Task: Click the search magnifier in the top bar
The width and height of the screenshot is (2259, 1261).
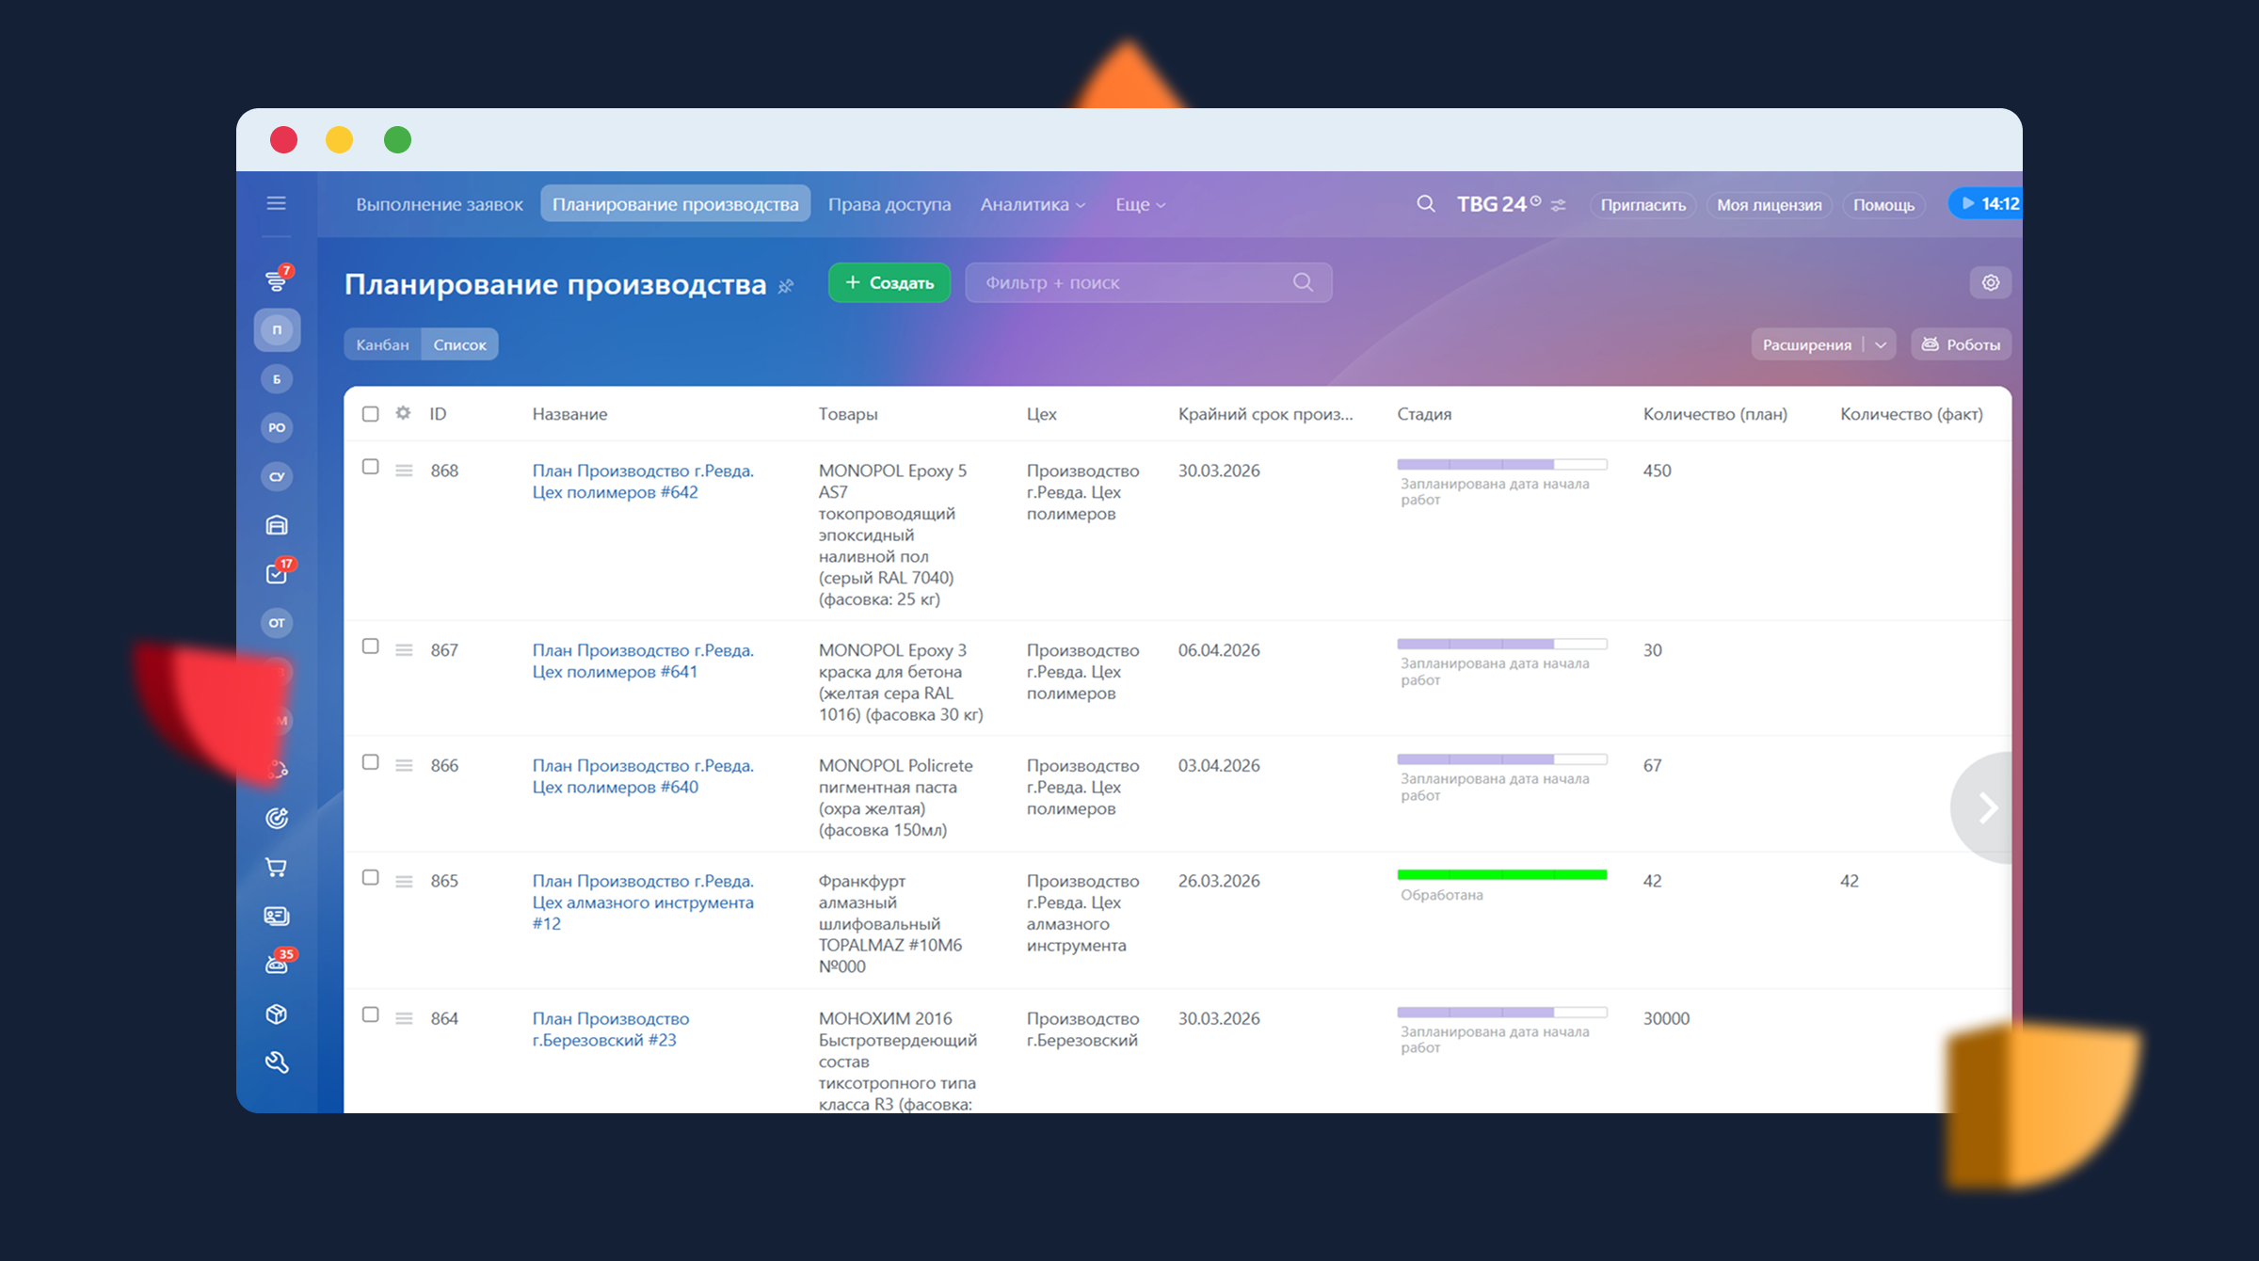Action: tap(1425, 204)
